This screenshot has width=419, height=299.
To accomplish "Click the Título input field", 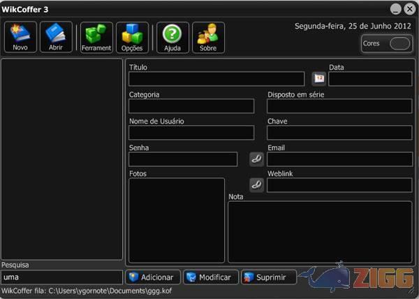I will (216, 79).
